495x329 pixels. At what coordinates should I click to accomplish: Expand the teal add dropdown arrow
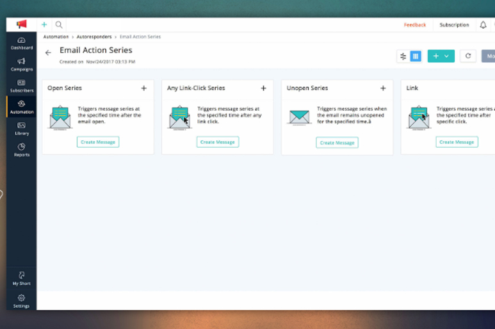pos(447,56)
